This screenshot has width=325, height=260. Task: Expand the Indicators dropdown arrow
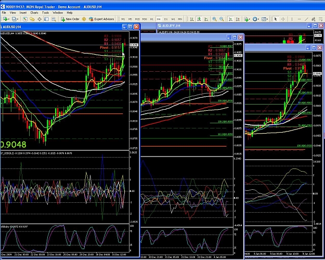pyautogui.click(x=250, y=19)
